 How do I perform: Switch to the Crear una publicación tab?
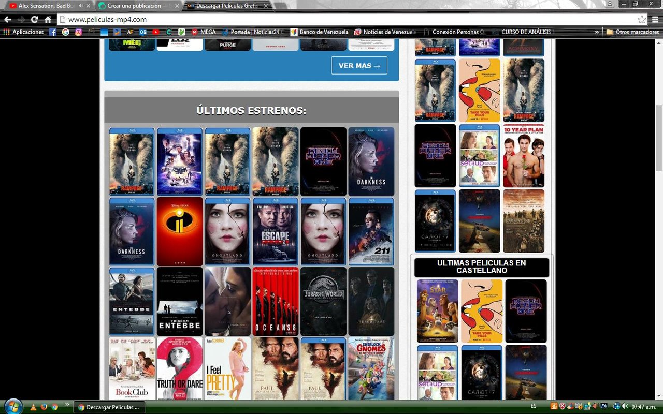coord(138,6)
